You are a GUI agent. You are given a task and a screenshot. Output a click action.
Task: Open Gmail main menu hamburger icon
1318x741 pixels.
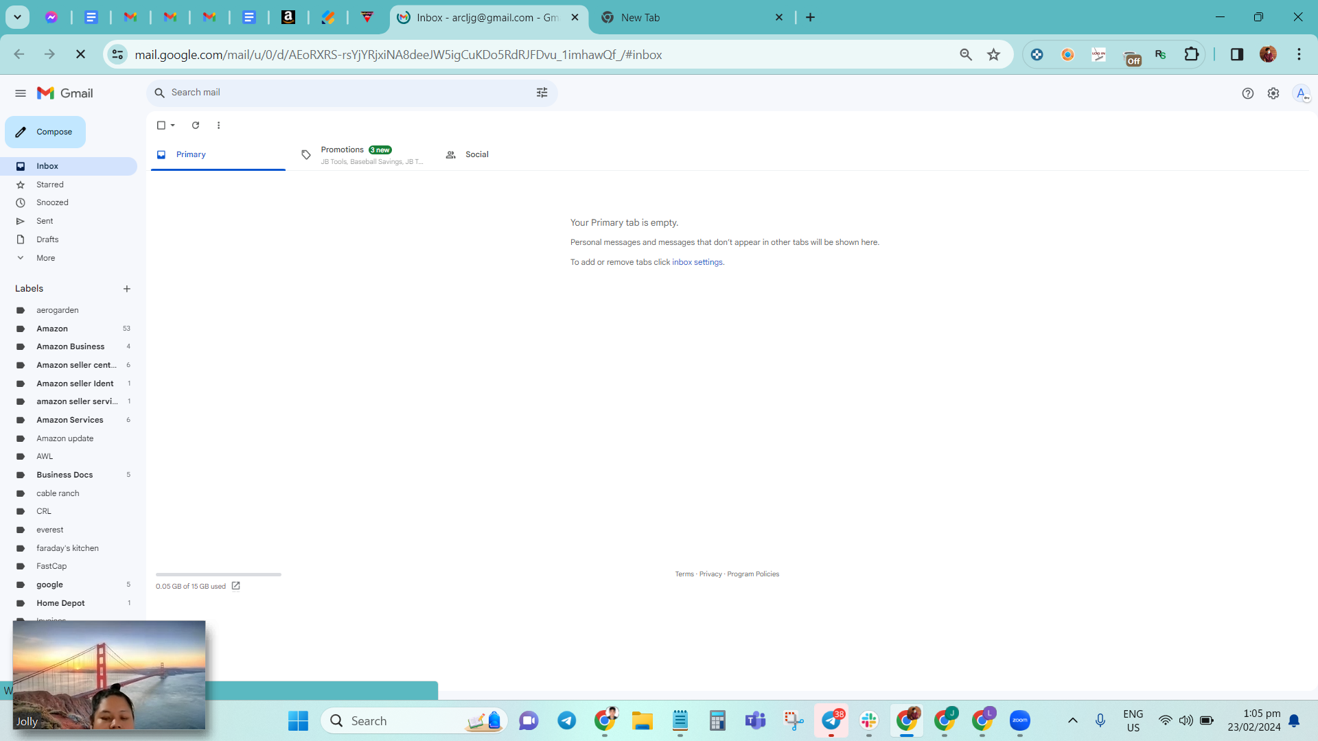pos(21,93)
